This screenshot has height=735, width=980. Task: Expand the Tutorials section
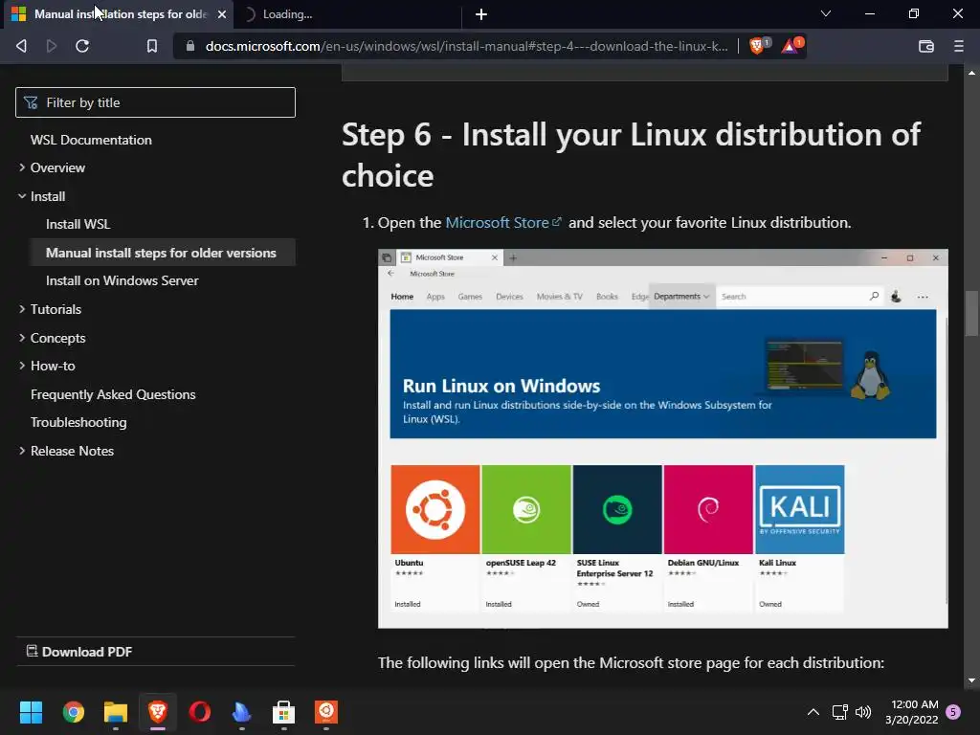50,309
